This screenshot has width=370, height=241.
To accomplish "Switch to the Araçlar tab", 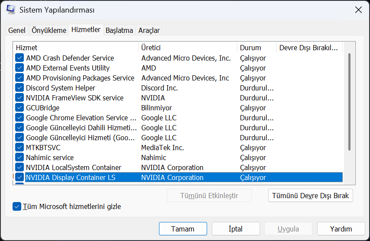I will [149, 30].
